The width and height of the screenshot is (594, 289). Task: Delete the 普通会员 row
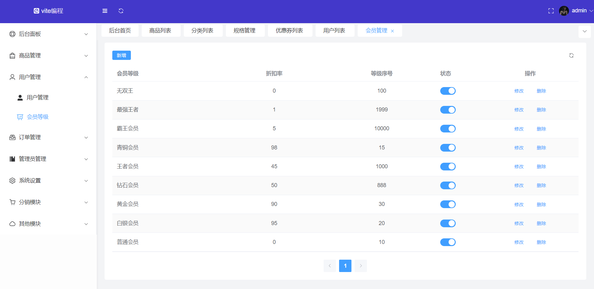click(541, 242)
